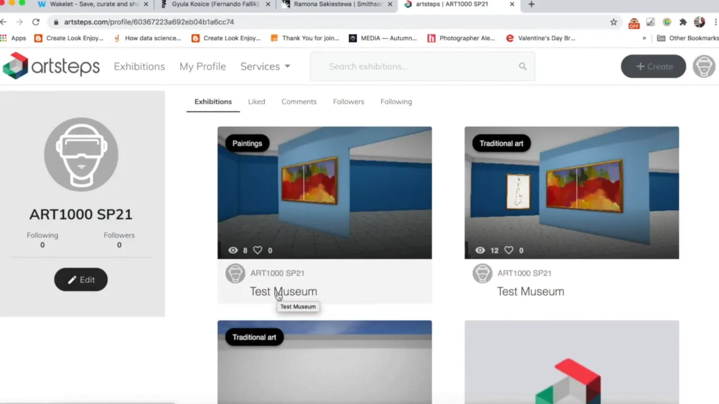Click the extensions puzzle piece icon
Screen dimensions: 719x404
[x=683, y=22]
